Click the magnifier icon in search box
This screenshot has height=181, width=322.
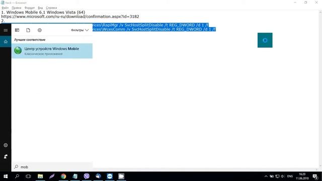(x=16, y=166)
